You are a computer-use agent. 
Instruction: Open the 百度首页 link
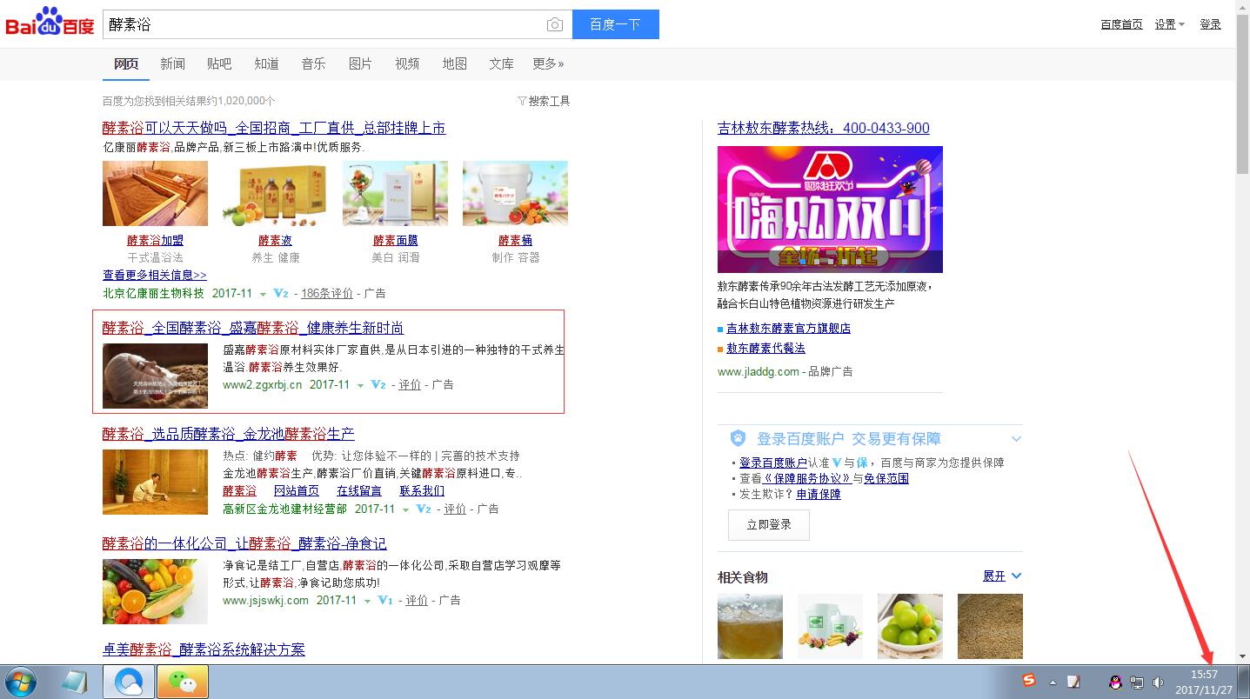pos(1122,24)
